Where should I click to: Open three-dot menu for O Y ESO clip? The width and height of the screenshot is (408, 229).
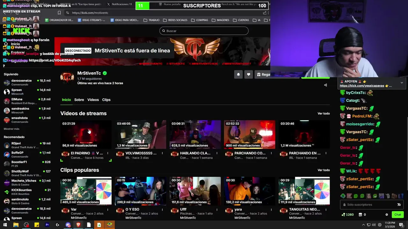tap(162, 210)
